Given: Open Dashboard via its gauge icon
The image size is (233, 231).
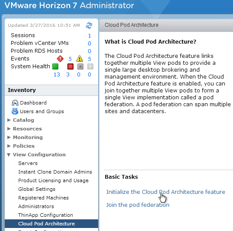Looking at the screenshot, I should coord(15,103).
